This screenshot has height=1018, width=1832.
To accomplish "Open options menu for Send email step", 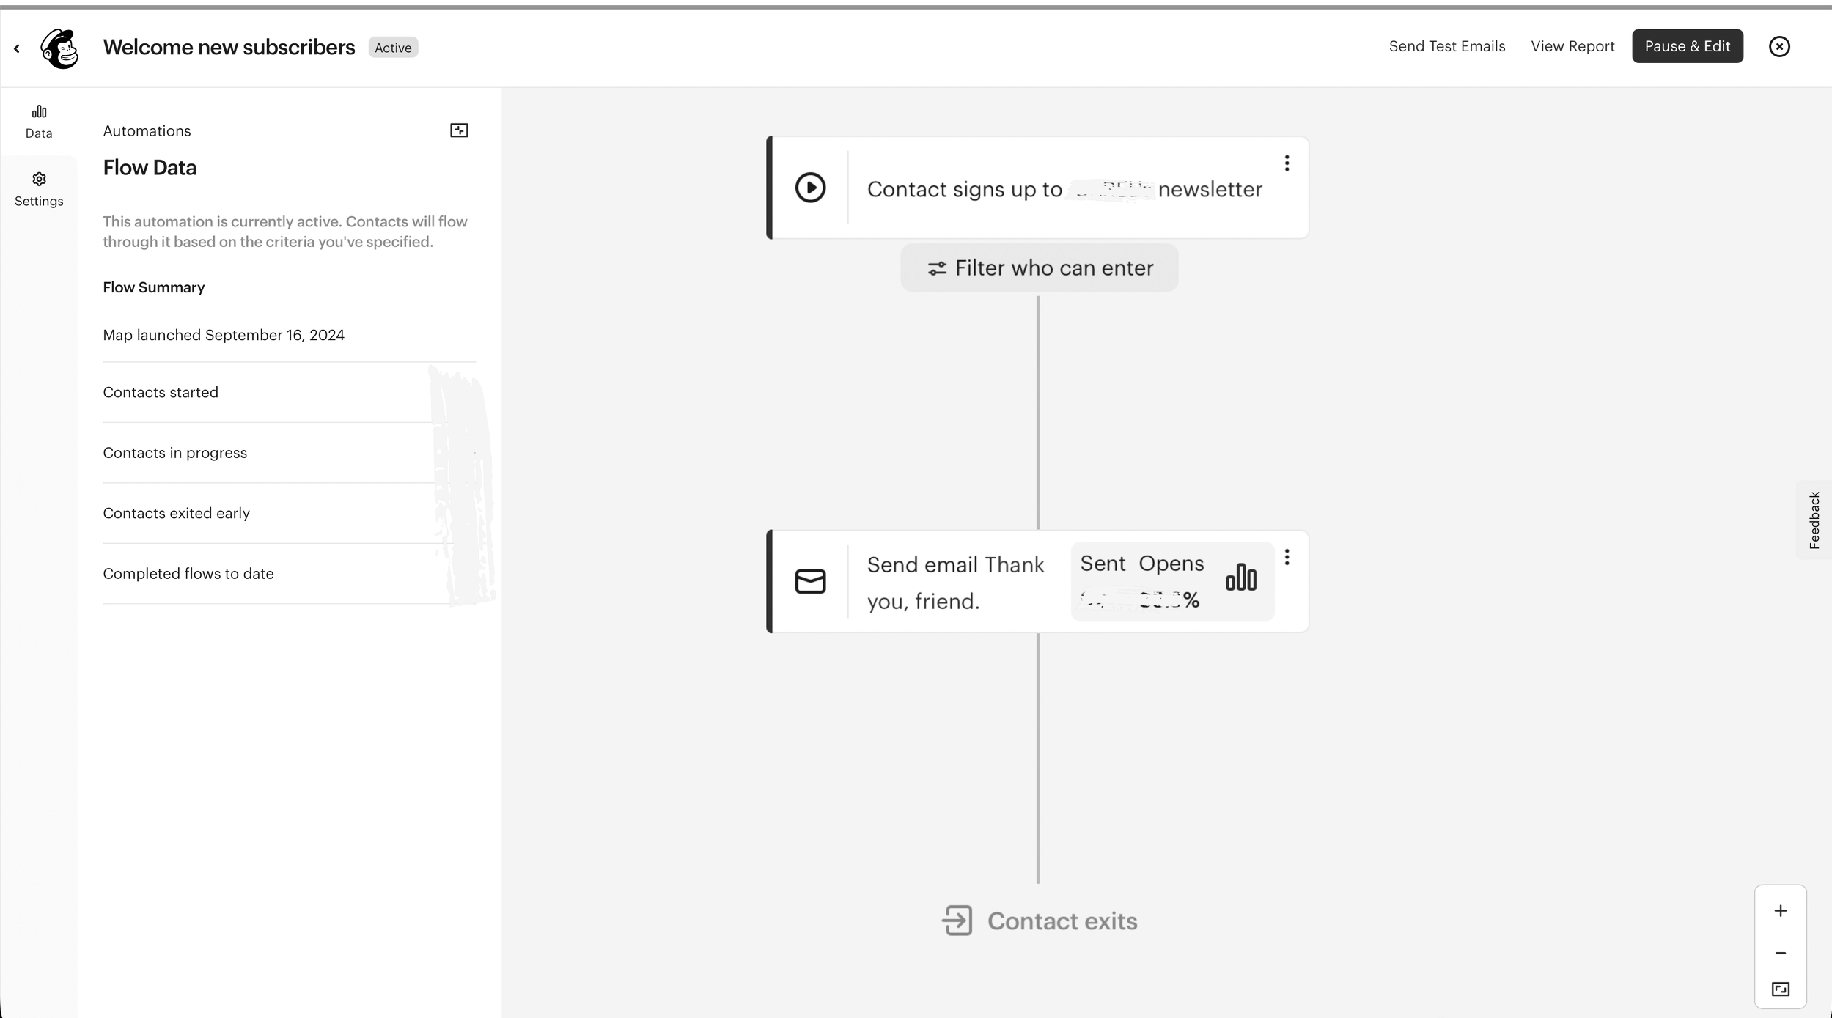I will pos(1287,558).
